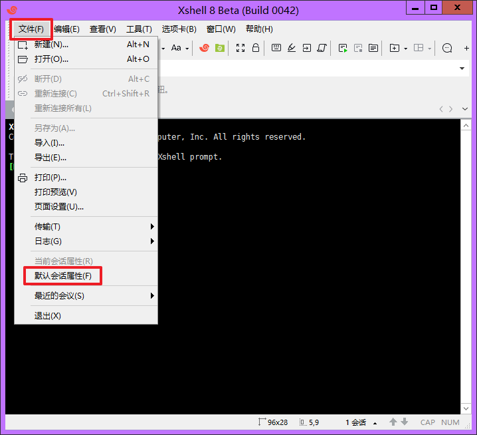The height and width of the screenshot is (435, 477).
Task: Open the keyboard mapping toolbar icon
Action: point(276,47)
